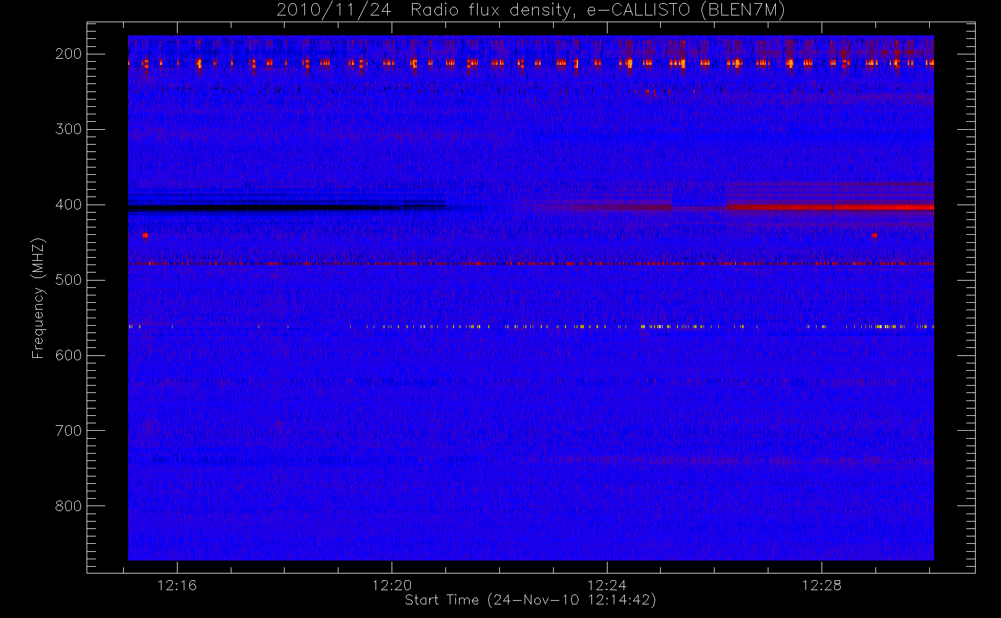Click the 12:16 time tick label
The height and width of the screenshot is (618, 1001).
(x=177, y=585)
